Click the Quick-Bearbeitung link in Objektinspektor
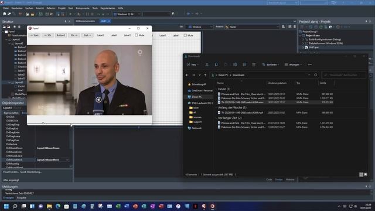 pos(31,172)
